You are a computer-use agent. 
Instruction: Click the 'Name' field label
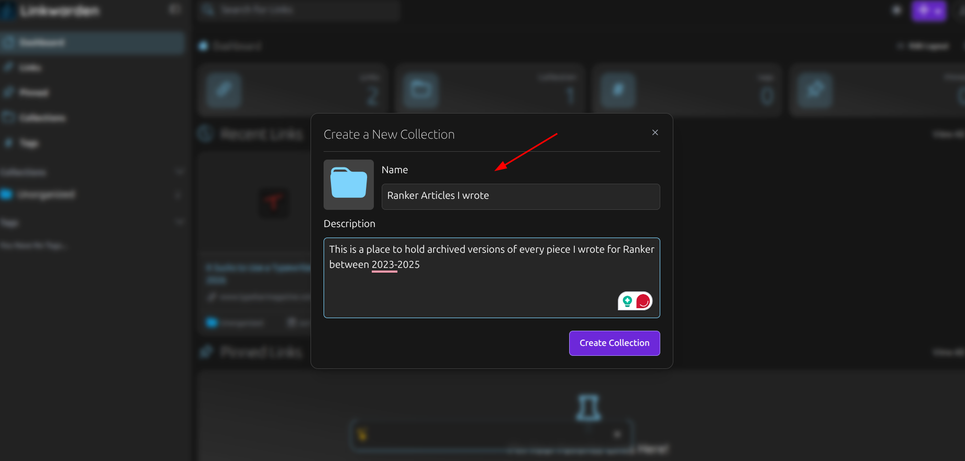[x=395, y=170]
